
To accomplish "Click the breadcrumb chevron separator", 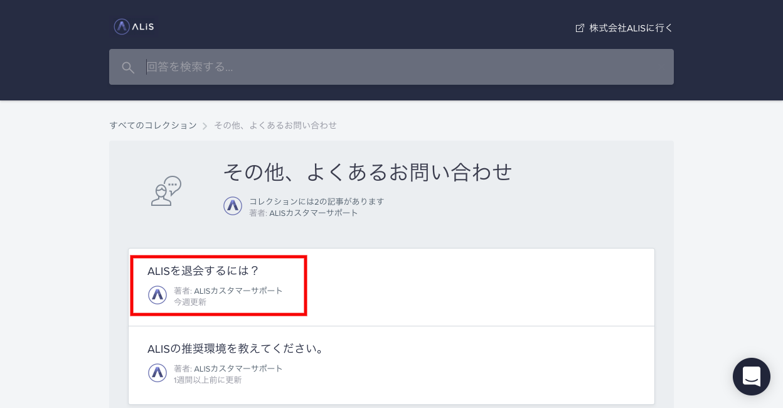I will coord(205,126).
